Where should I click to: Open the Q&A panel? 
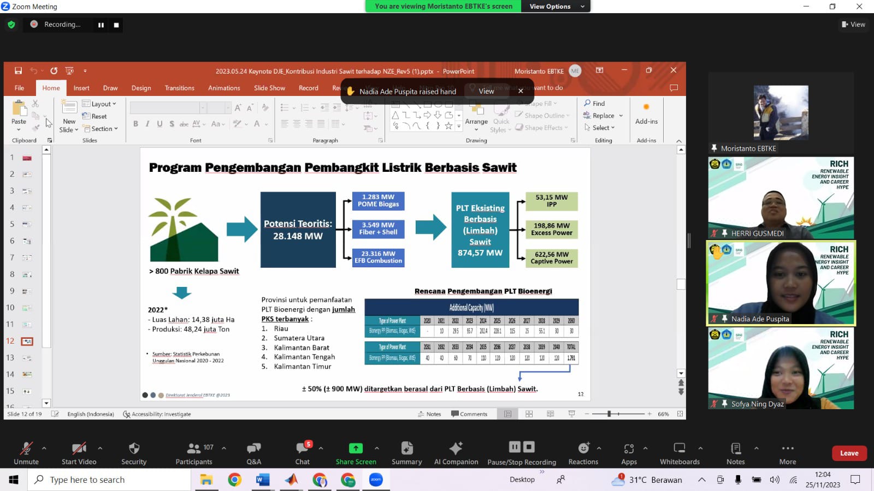pos(253,453)
